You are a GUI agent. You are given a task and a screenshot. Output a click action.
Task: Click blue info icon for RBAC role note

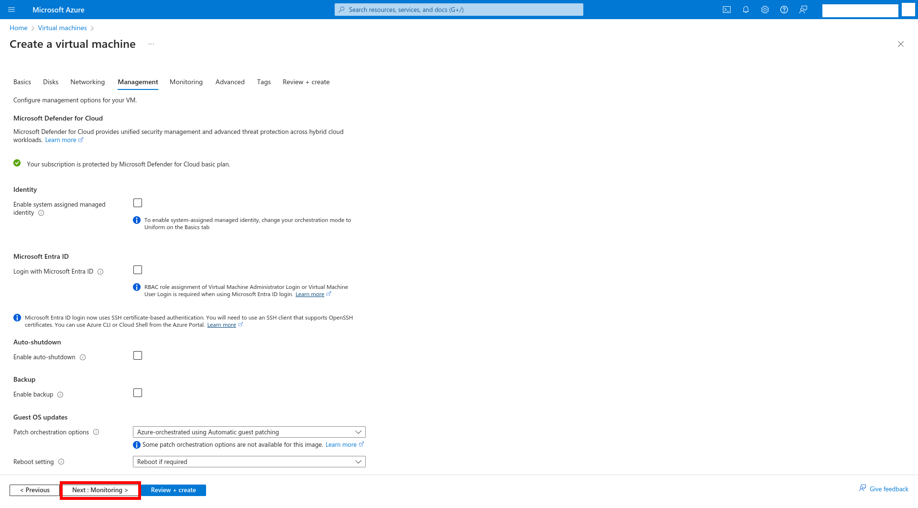(137, 287)
